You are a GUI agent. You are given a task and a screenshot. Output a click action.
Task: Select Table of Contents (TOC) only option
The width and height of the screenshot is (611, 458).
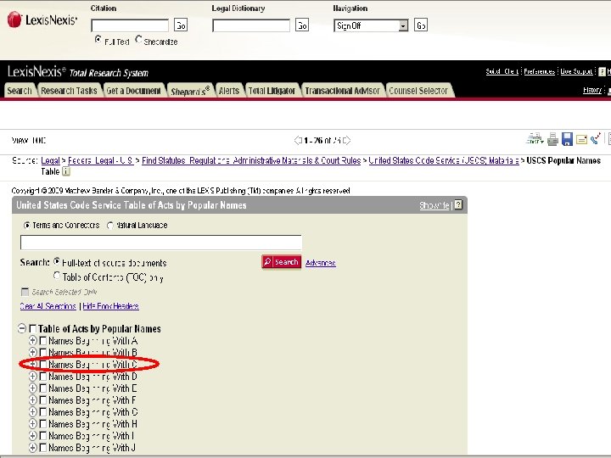coord(57,276)
